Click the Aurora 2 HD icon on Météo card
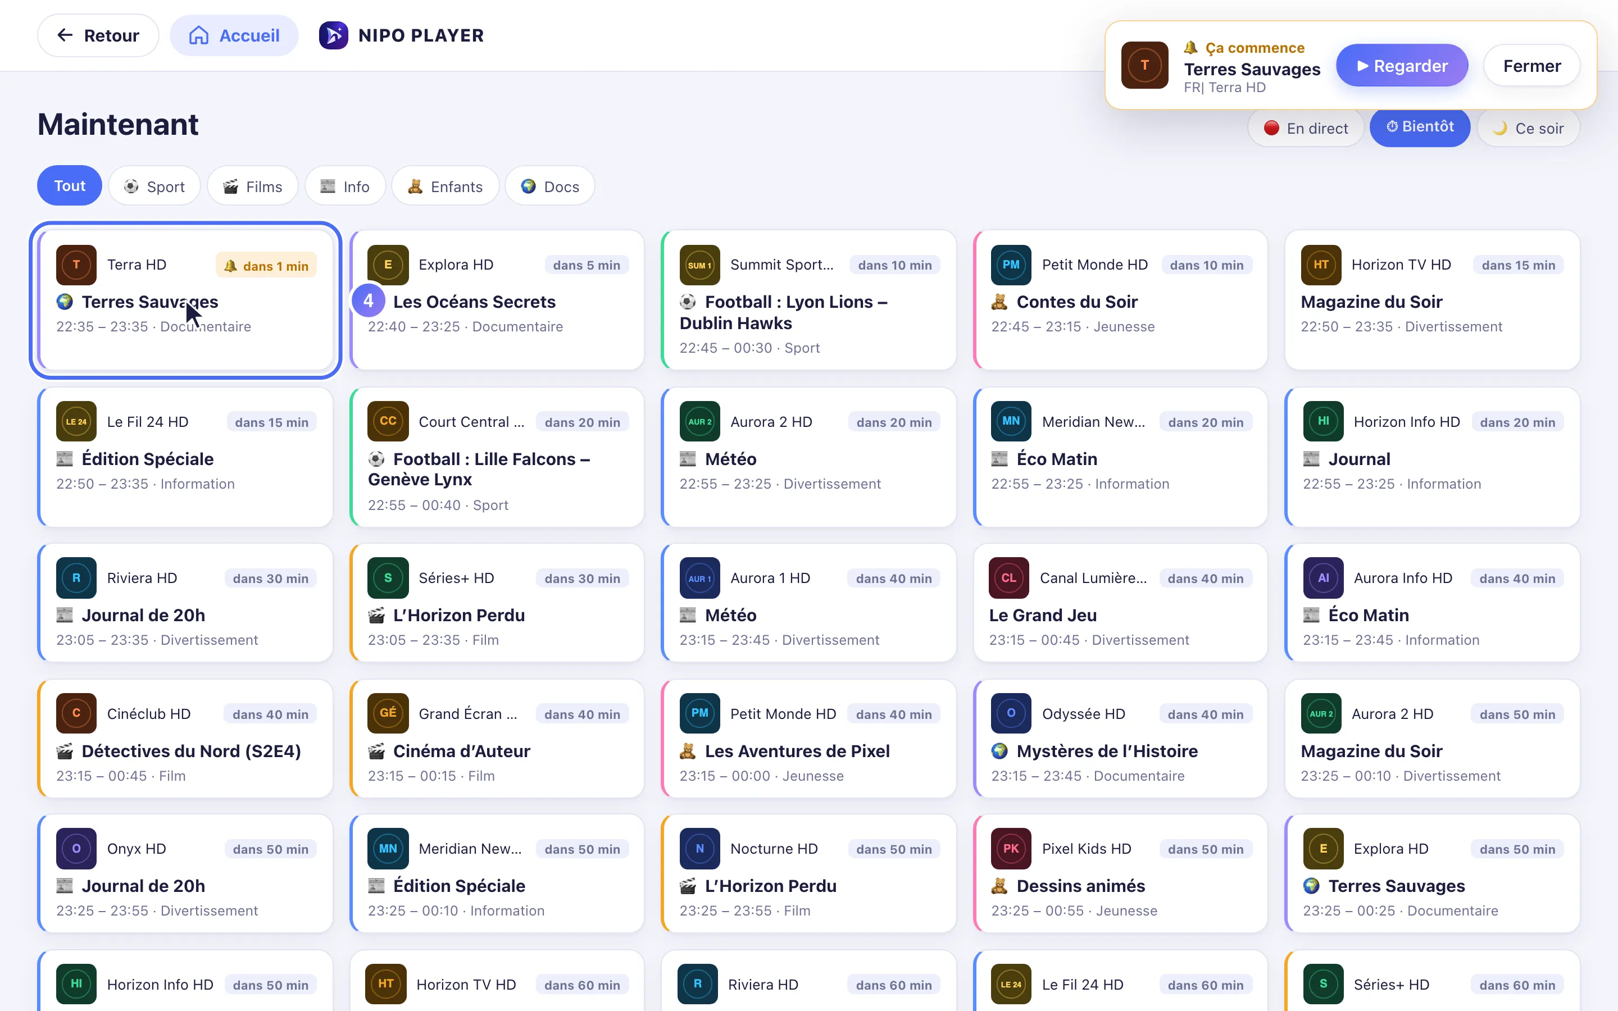Screen dimensions: 1618x1011 click(699, 421)
